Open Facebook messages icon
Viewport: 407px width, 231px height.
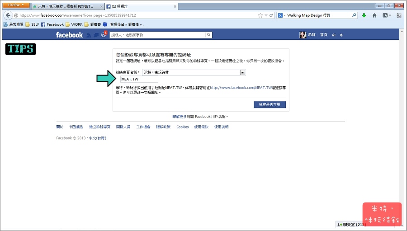click(96, 35)
